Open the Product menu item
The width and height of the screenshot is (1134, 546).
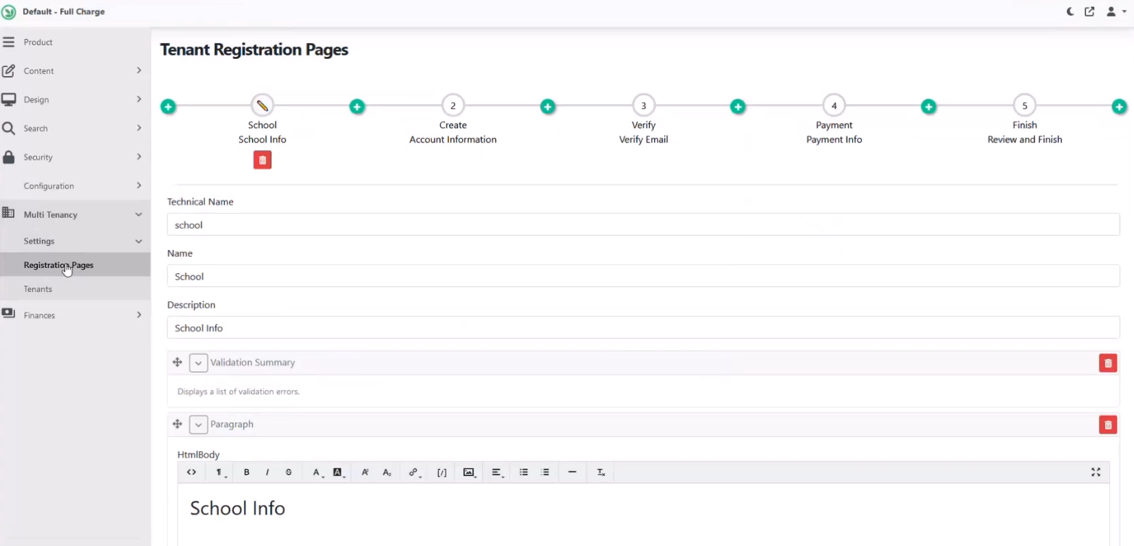[75, 42]
